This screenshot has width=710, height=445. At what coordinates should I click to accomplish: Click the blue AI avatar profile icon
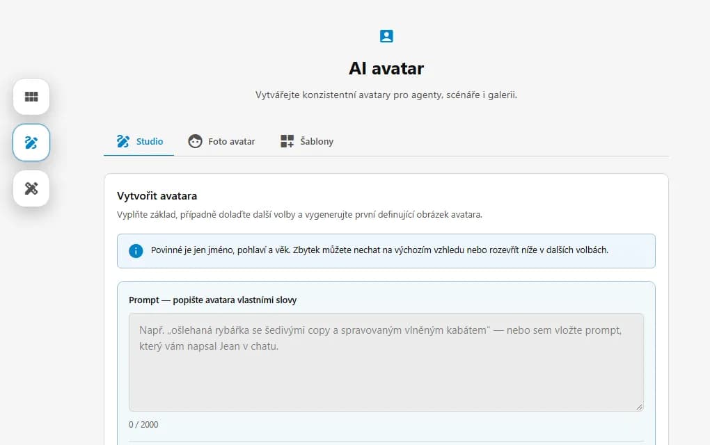[386, 35]
